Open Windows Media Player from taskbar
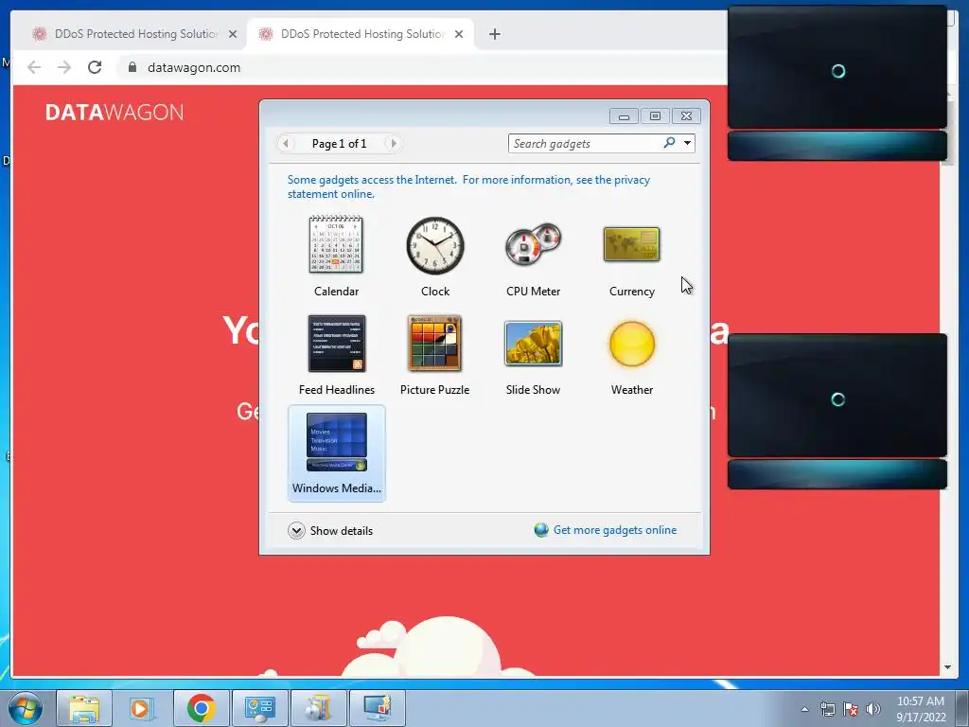The width and height of the screenshot is (969, 727). 141,708
